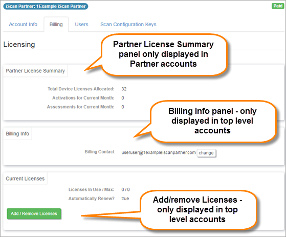Select the Billing Info panel title
Viewport: 286px width, 237px height.
(x=17, y=133)
